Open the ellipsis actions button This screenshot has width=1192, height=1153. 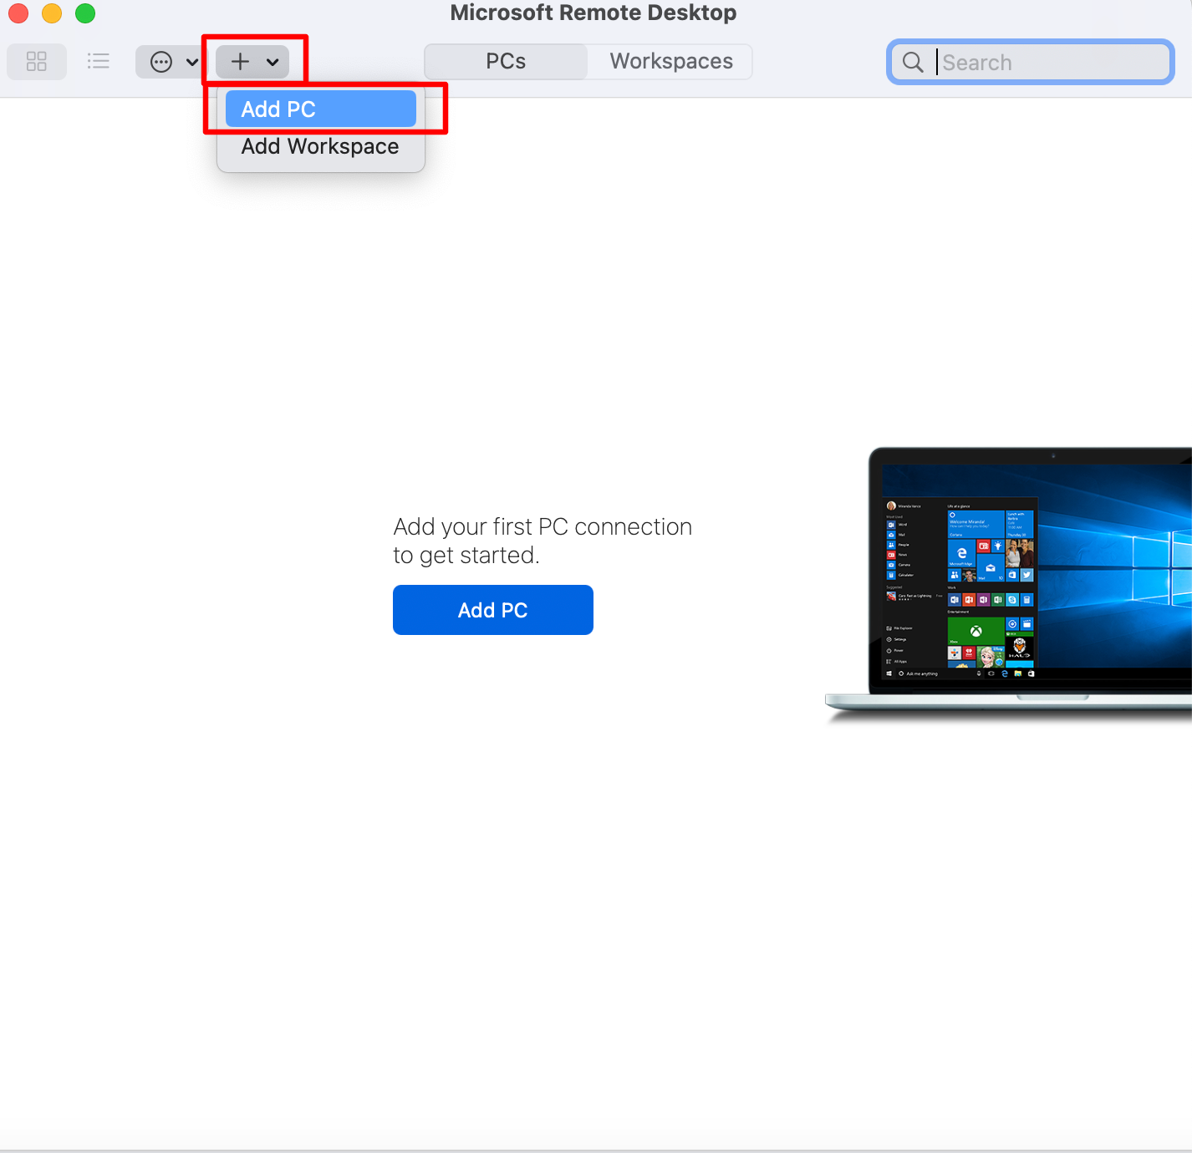(161, 62)
